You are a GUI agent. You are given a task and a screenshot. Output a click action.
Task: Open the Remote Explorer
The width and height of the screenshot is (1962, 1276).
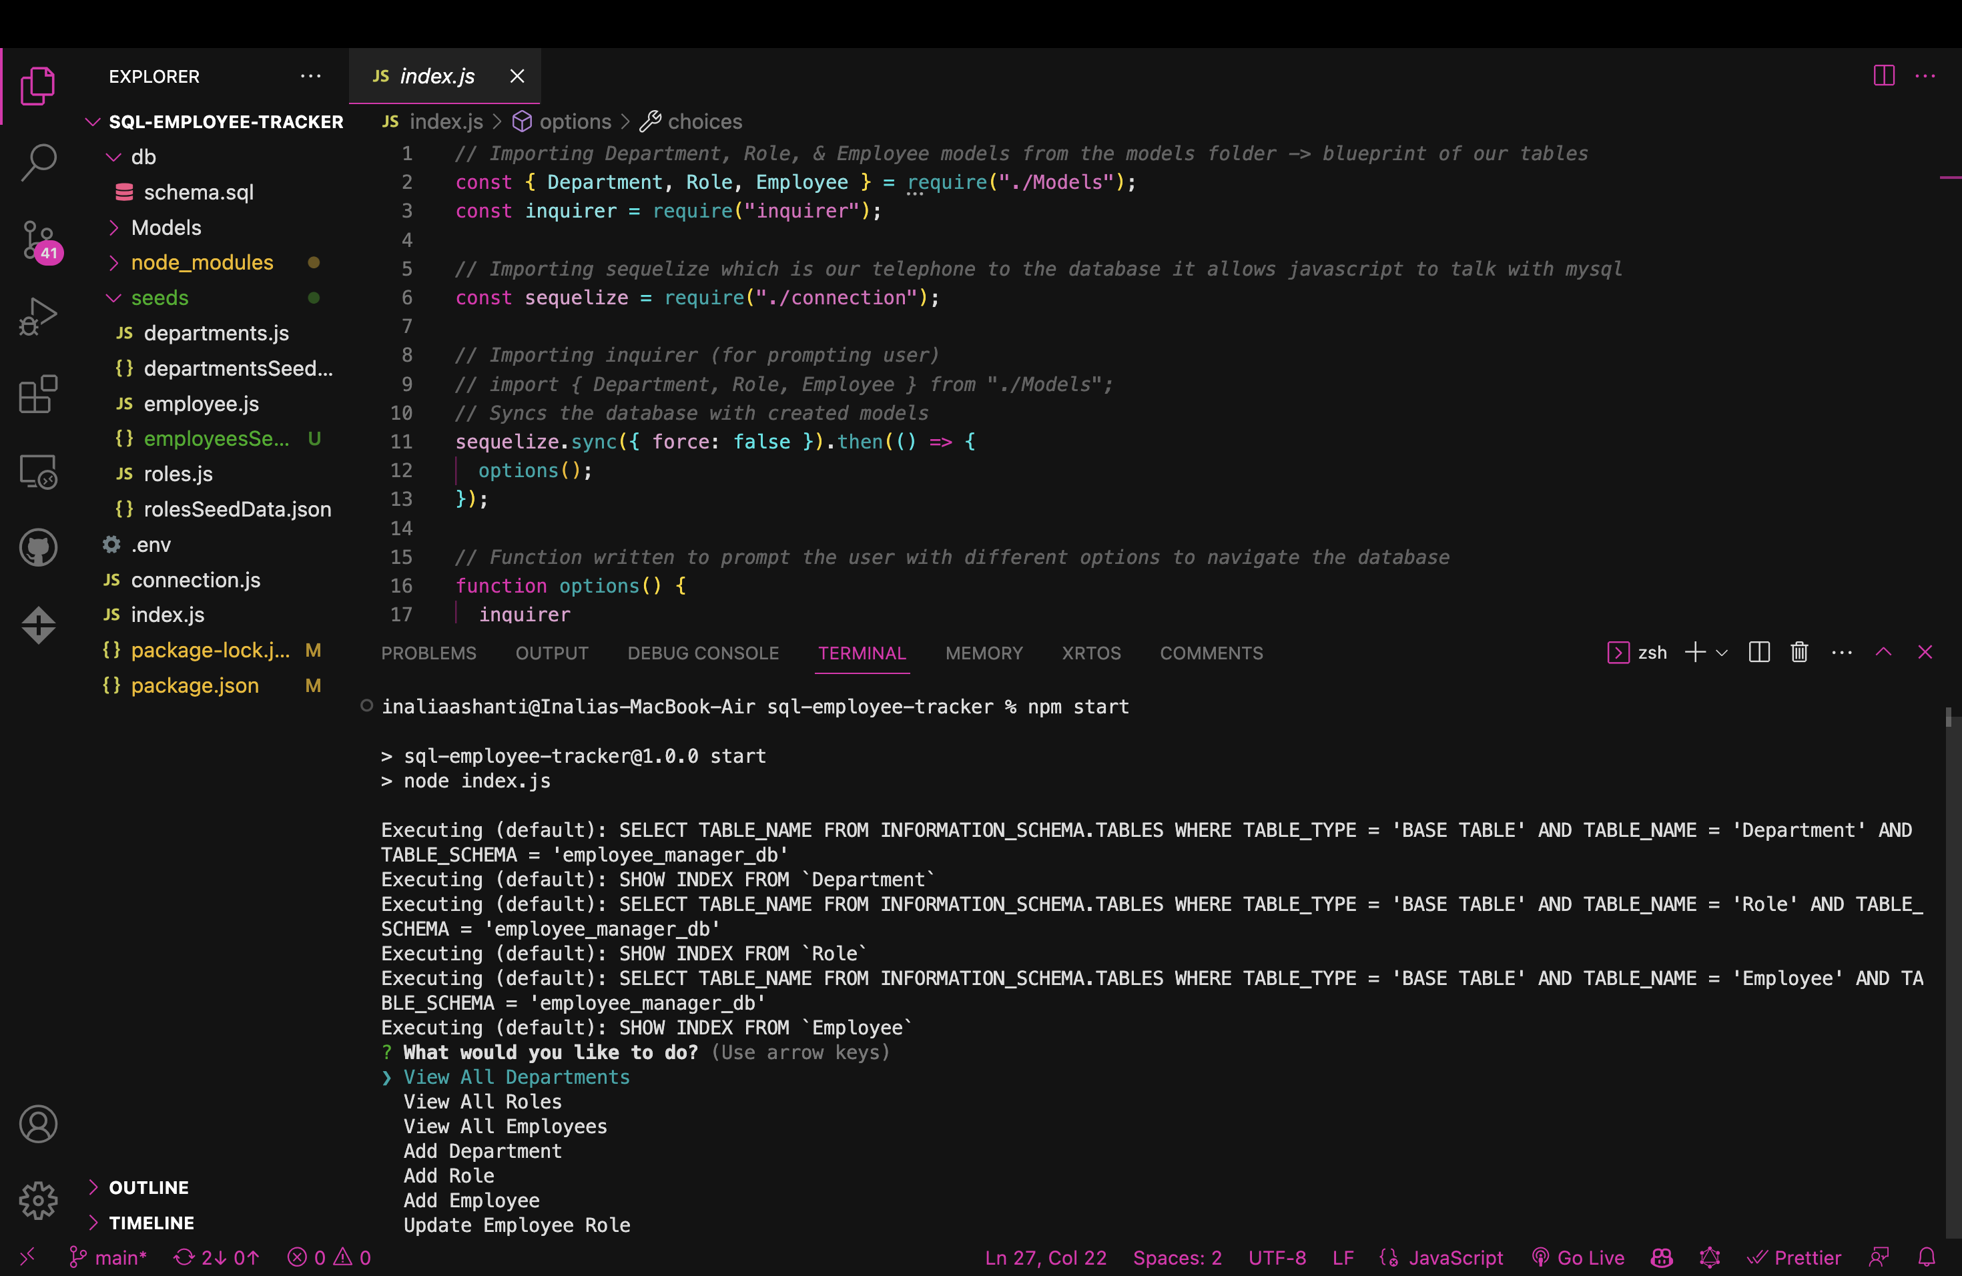[38, 472]
